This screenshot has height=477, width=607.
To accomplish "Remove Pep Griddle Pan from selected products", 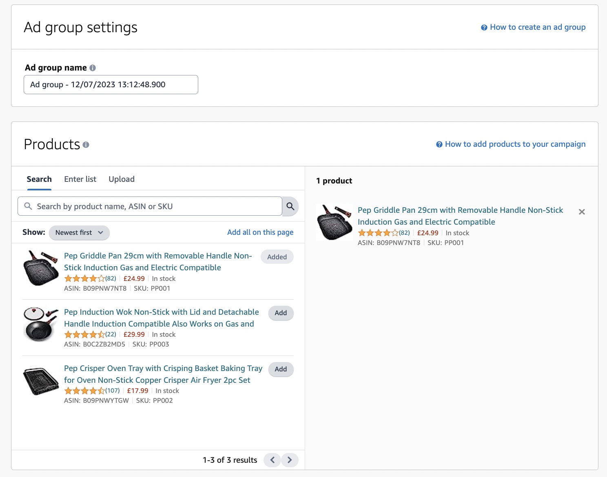I will point(582,212).
